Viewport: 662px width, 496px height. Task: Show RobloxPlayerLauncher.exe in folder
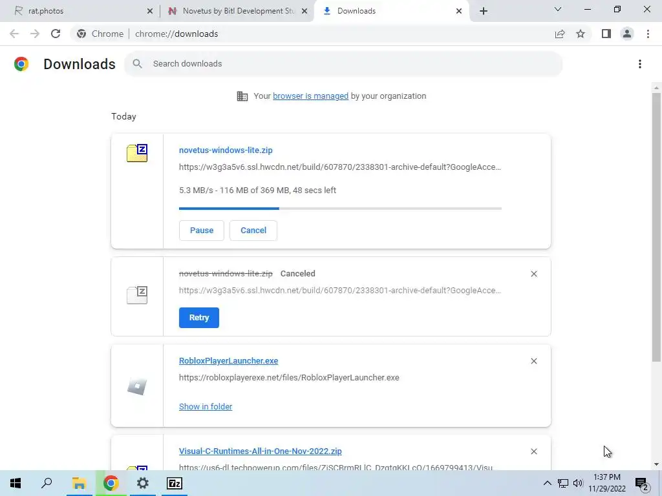pyautogui.click(x=206, y=407)
